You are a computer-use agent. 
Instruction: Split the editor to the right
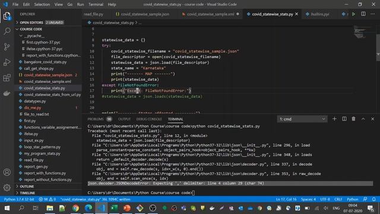click(363, 14)
